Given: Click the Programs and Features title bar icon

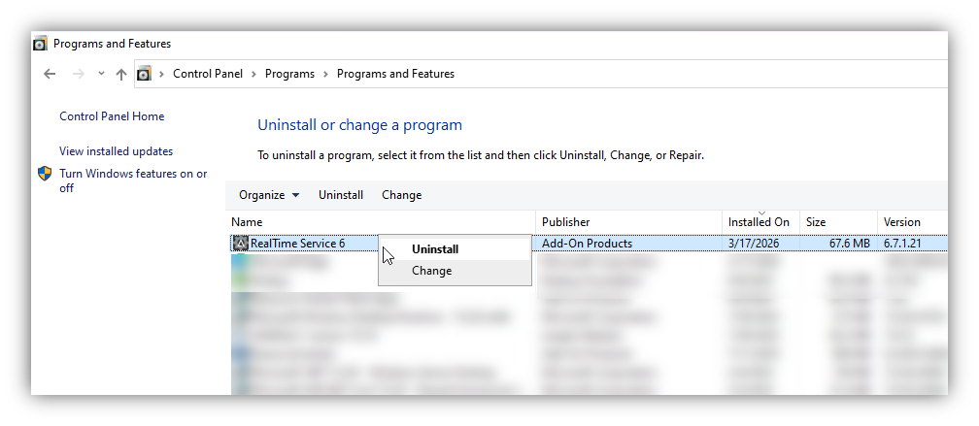Looking at the screenshot, I should (40, 44).
